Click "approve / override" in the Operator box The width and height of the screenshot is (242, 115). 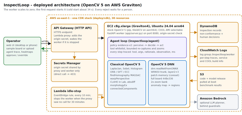(x=17, y=55)
